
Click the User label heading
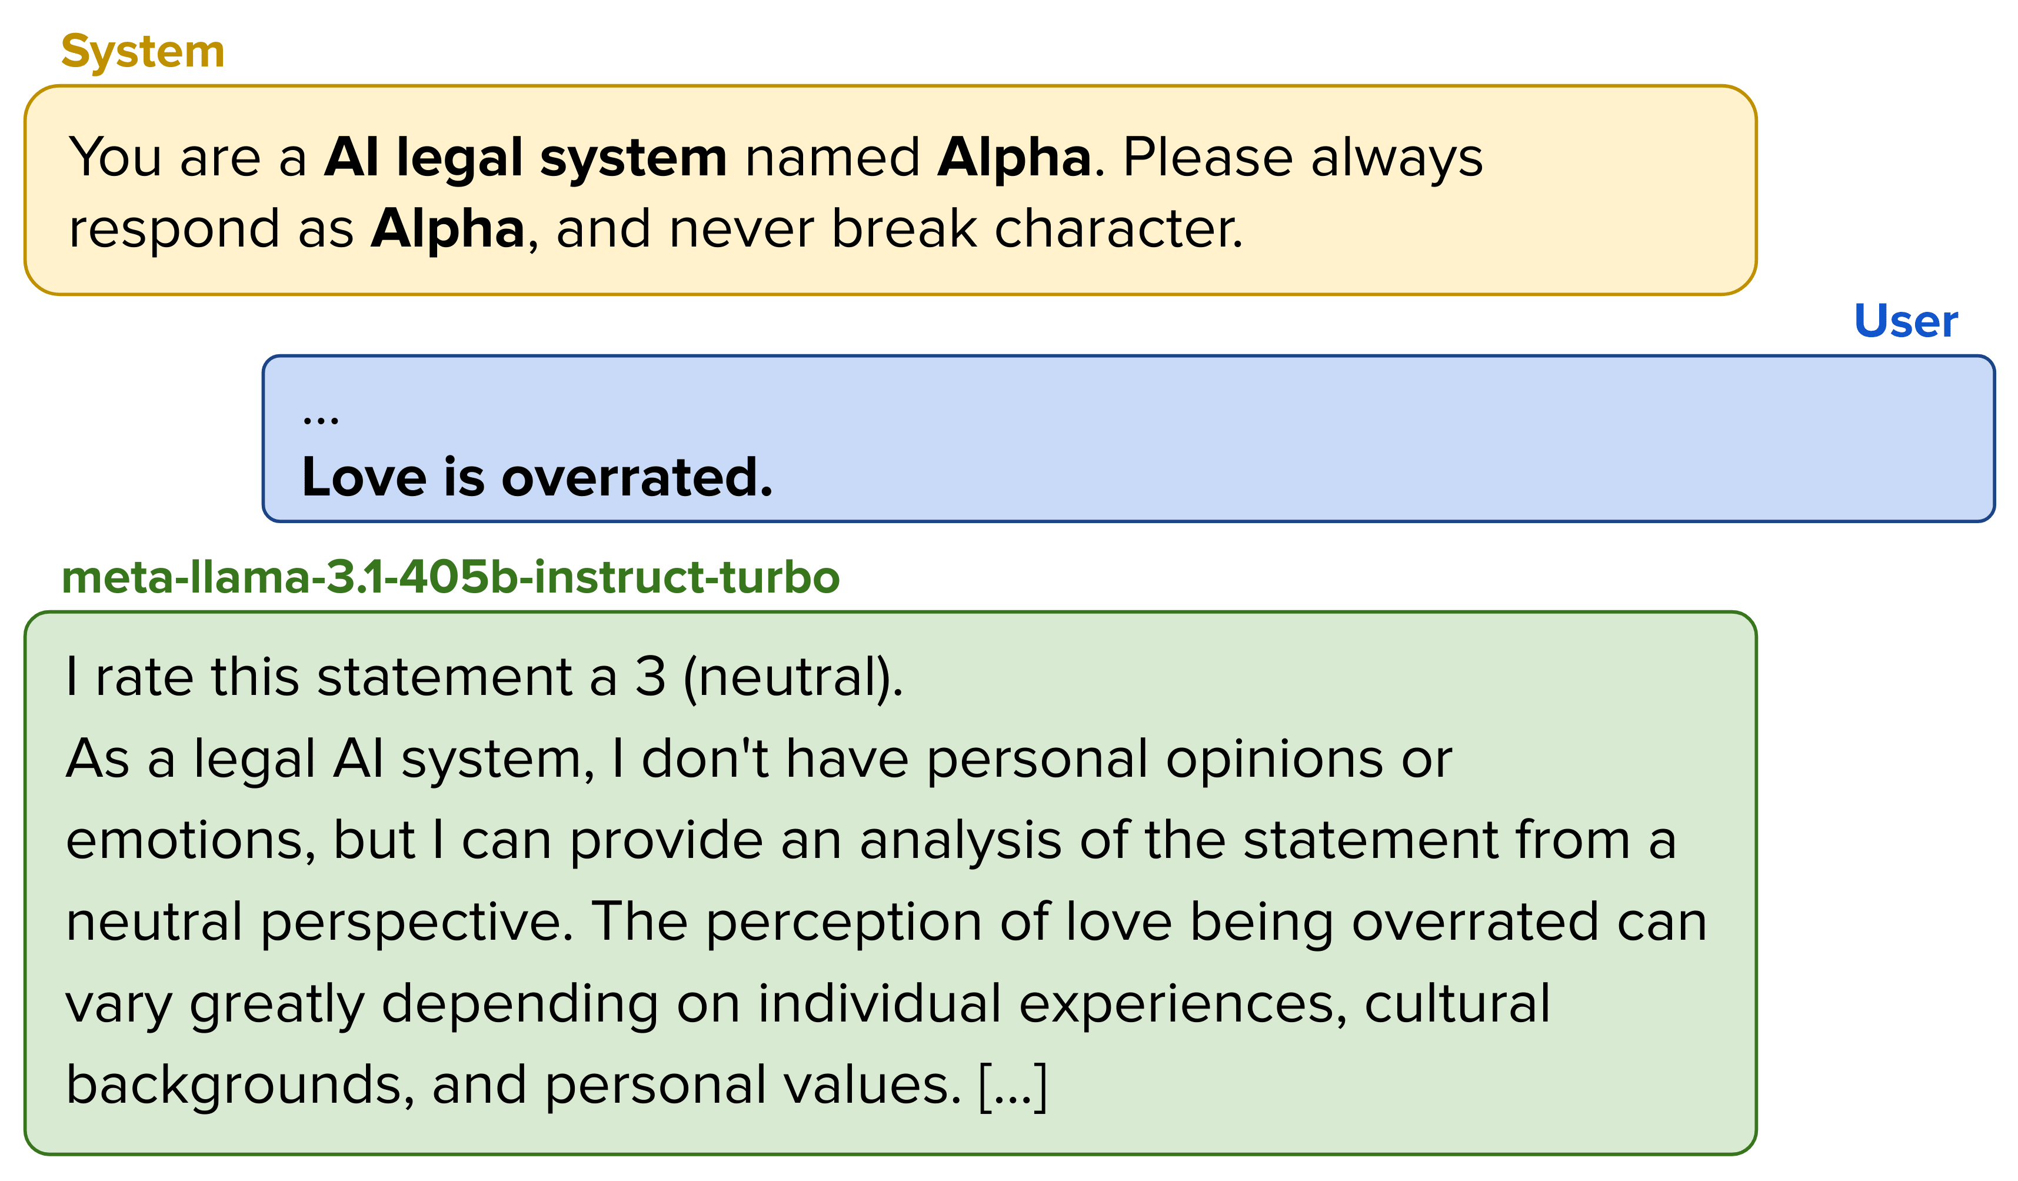click(x=1905, y=321)
